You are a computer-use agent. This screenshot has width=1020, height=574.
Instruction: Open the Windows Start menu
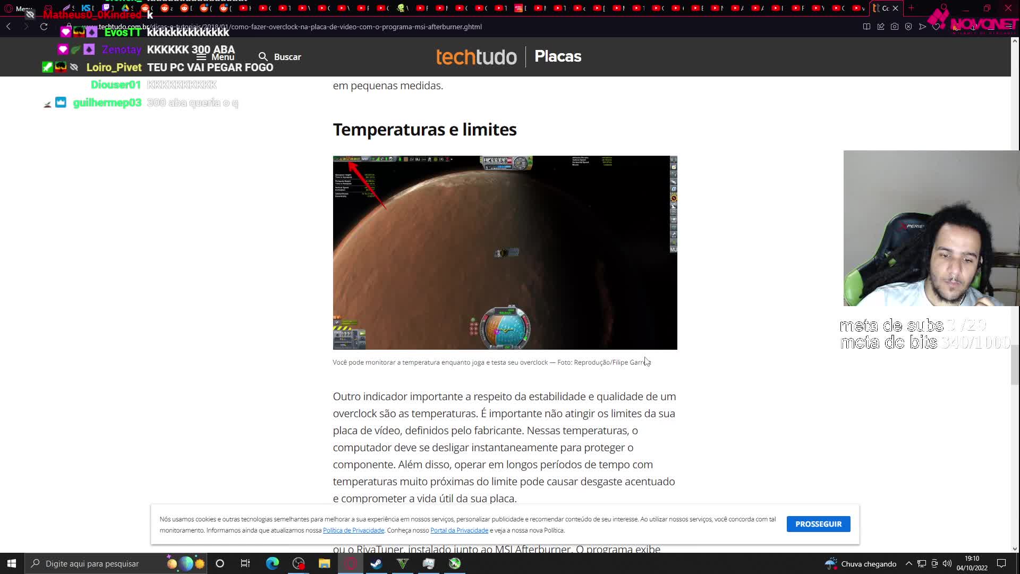(12, 563)
